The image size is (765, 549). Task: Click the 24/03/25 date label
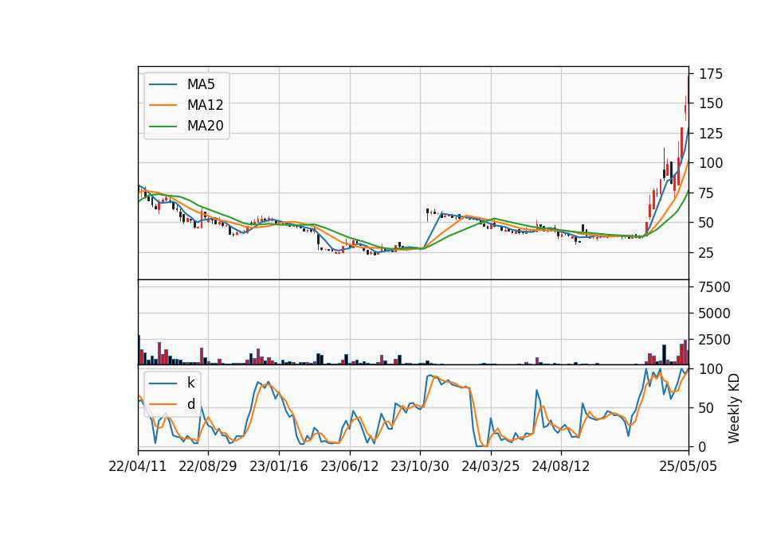click(x=490, y=466)
